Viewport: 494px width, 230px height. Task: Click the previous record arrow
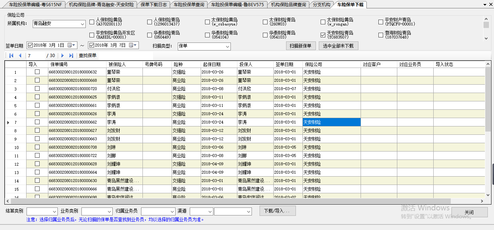click(x=20, y=56)
